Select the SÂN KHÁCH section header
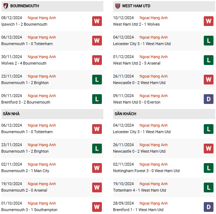The image size is (216, 214). click(164, 114)
